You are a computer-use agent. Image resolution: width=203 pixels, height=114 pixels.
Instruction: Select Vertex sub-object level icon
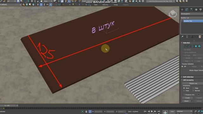tap(185, 46)
